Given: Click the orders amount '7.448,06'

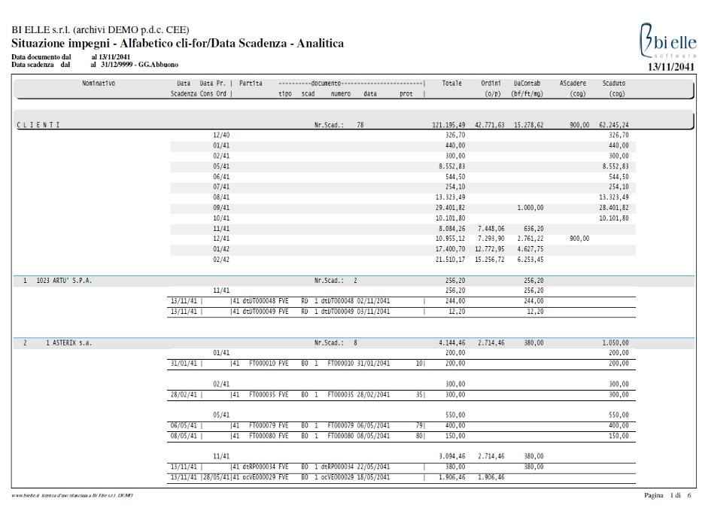Looking at the screenshot, I should [x=491, y=229].
